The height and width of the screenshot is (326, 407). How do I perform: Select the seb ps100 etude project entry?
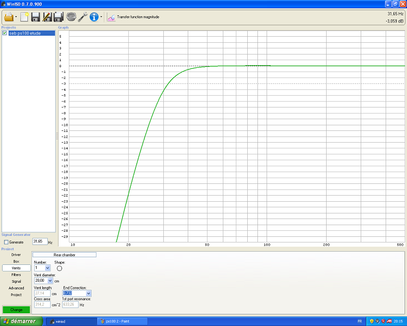point(32,33)
